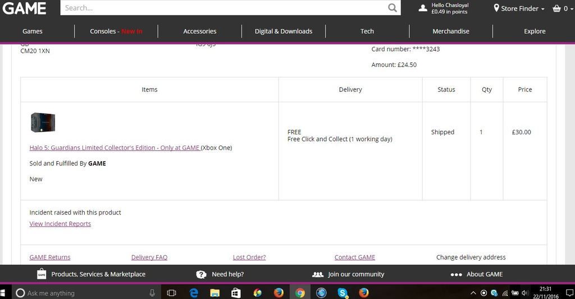Open the shopping basket icon
The width and height of the screenshot is (575, 299).
[556, 8]
